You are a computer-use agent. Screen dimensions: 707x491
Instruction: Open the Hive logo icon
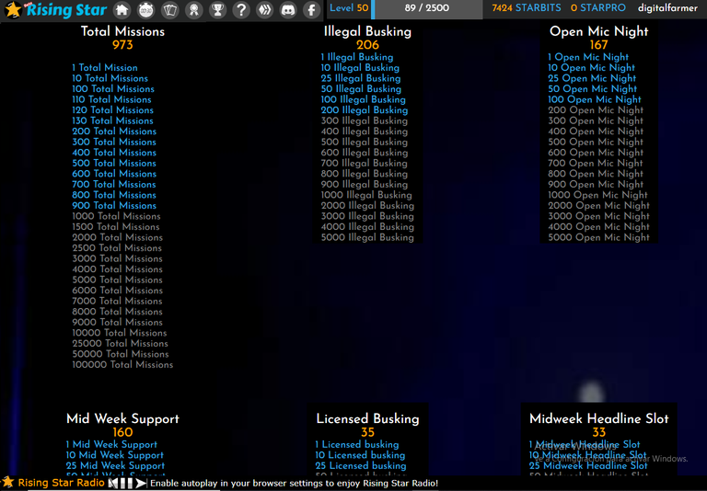click(x=265, y=10)
